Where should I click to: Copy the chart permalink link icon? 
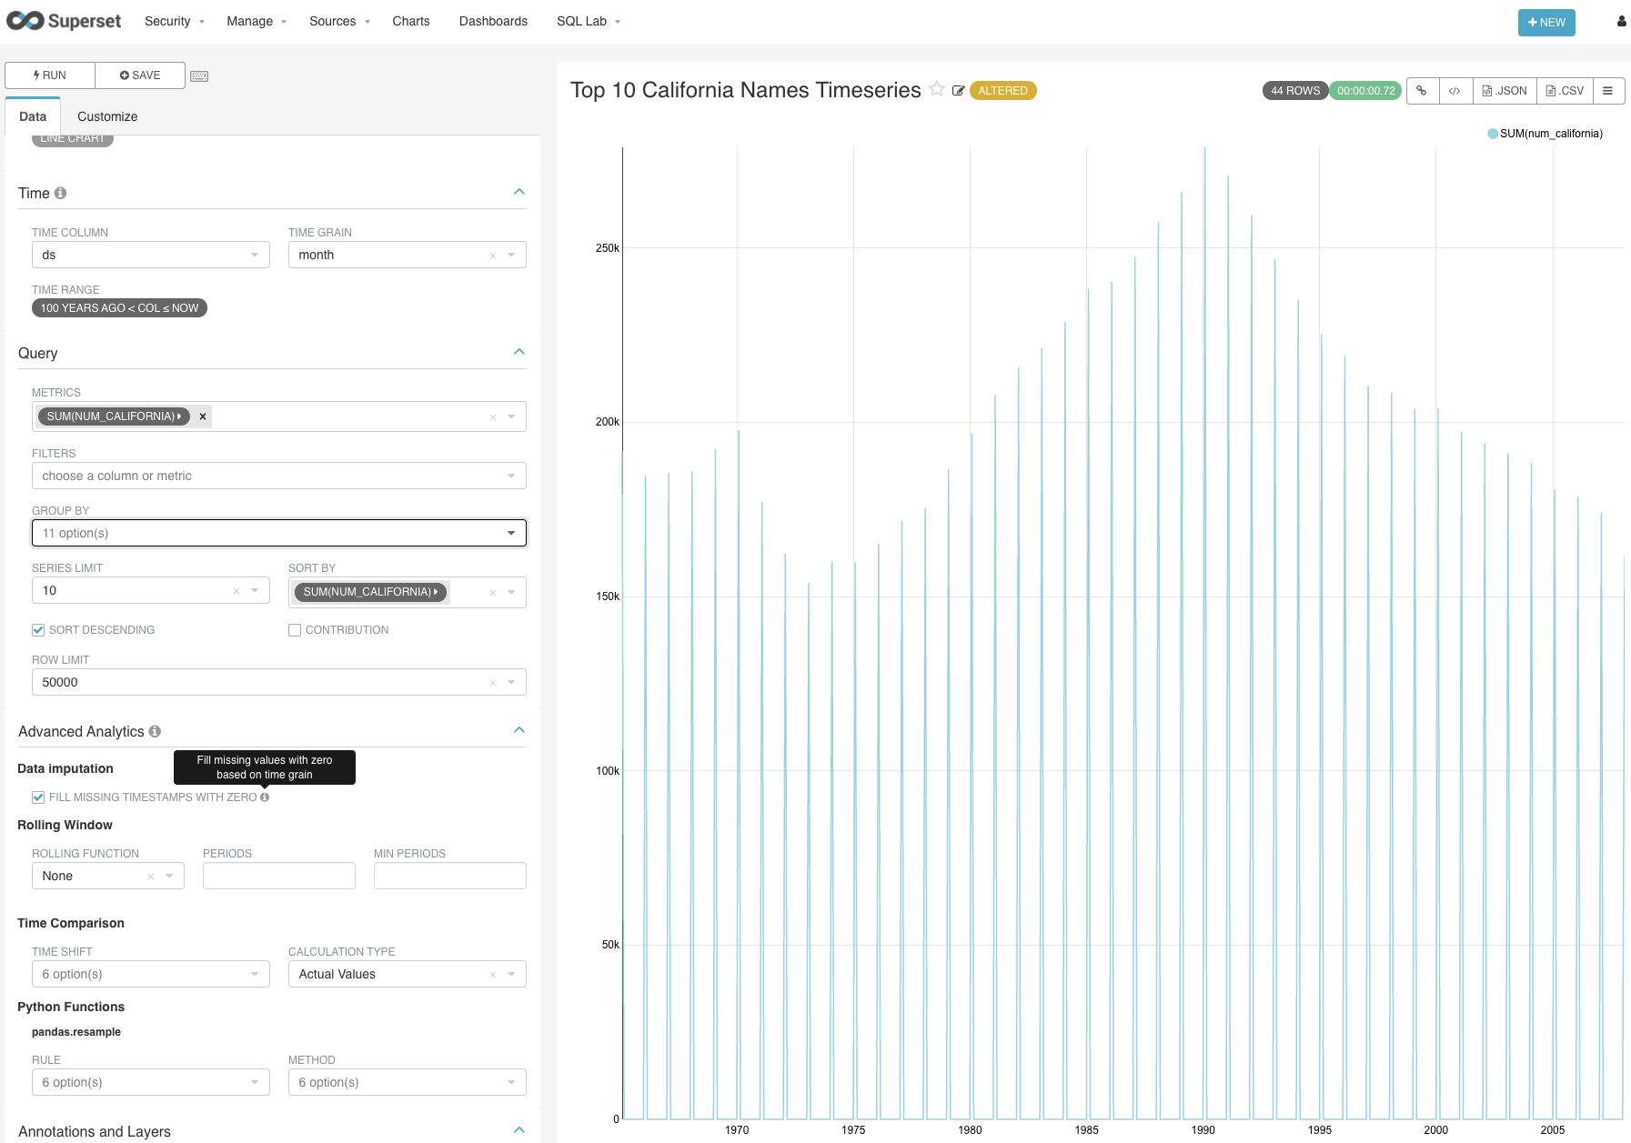click(x=1422, y=91)
